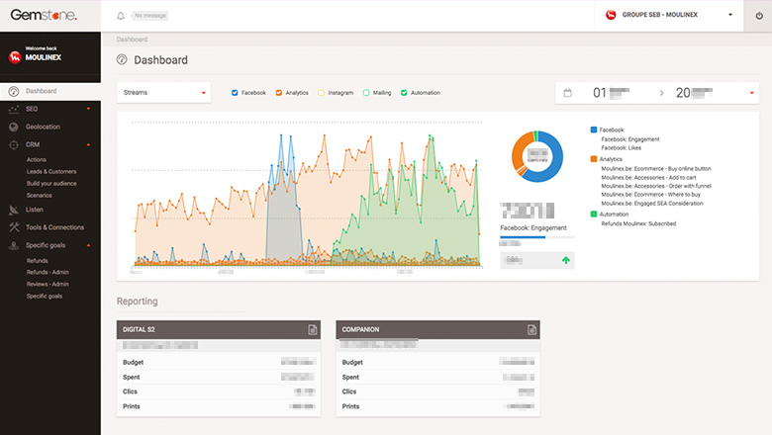Click the Listen satellite icon
This screenshot has width=772, height=435.
click(x=14, y=210)
